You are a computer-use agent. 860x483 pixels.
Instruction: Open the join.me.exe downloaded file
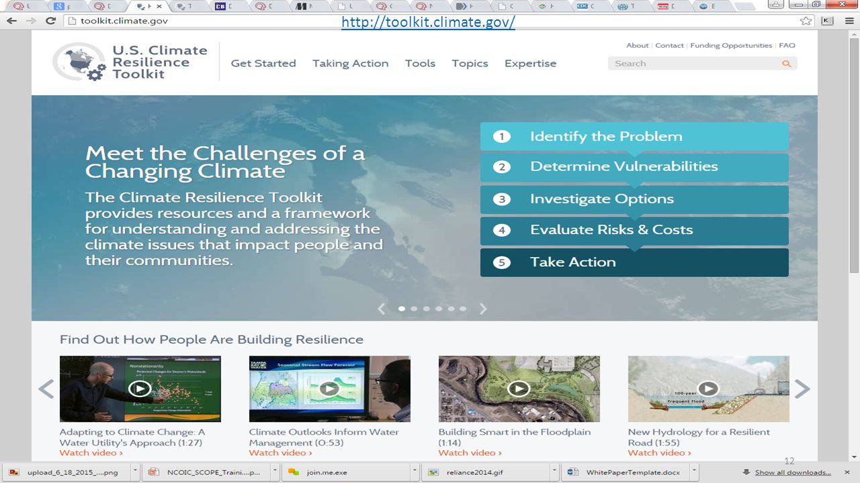tap(347, 472)
